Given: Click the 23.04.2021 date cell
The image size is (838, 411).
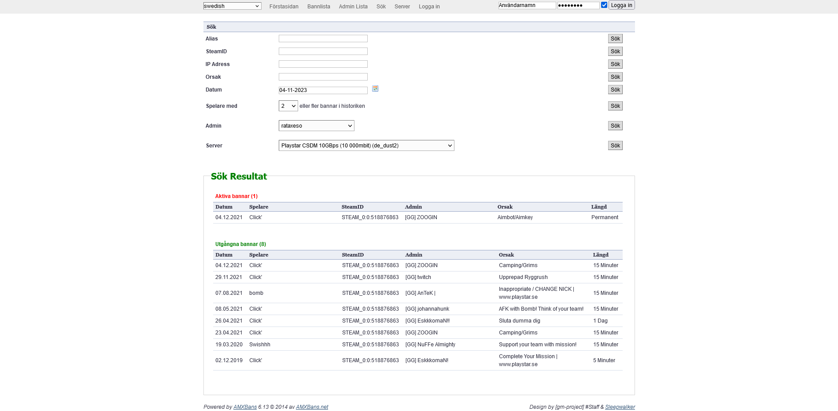Looking at the screenshot, I should pyautogui.click(x=229, y=333).
